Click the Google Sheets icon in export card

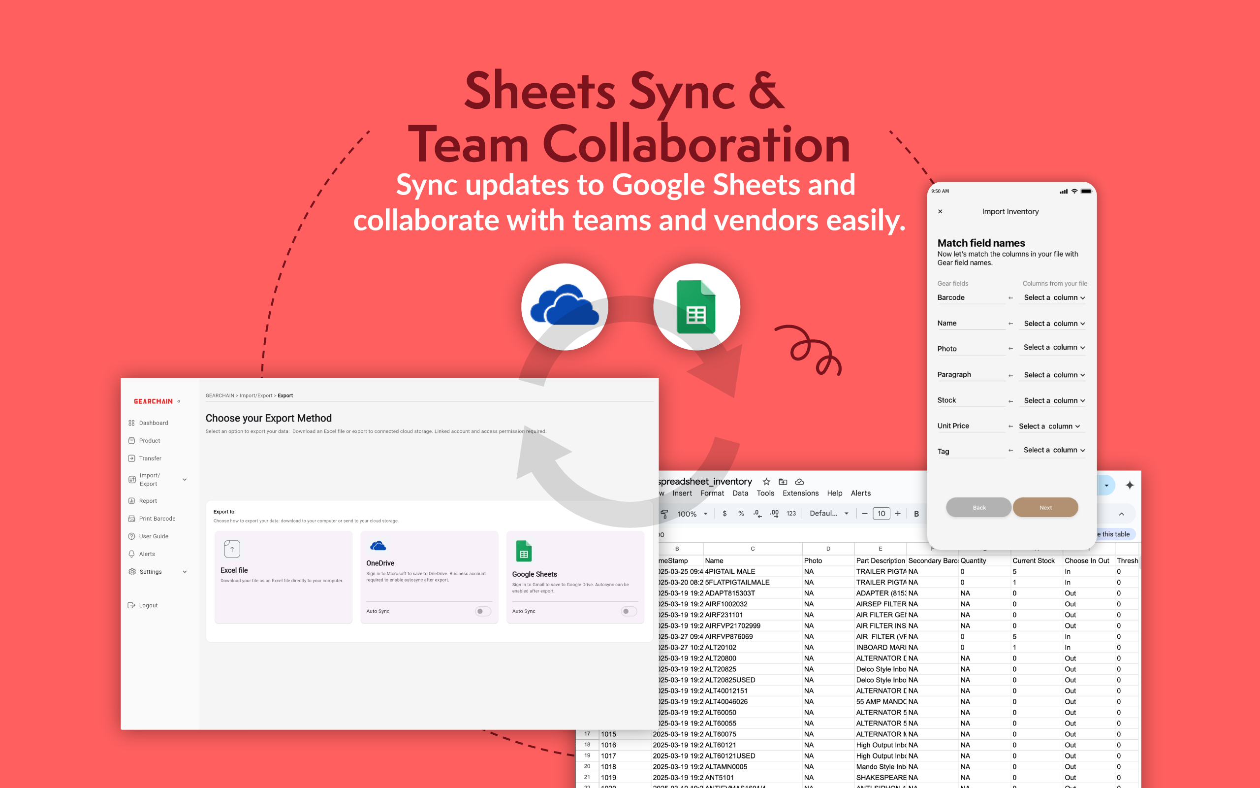(x=524, y=552)
